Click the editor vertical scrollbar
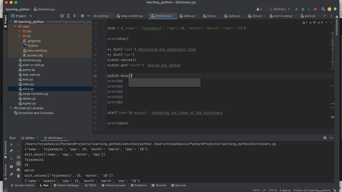 (x=332, y=50)
